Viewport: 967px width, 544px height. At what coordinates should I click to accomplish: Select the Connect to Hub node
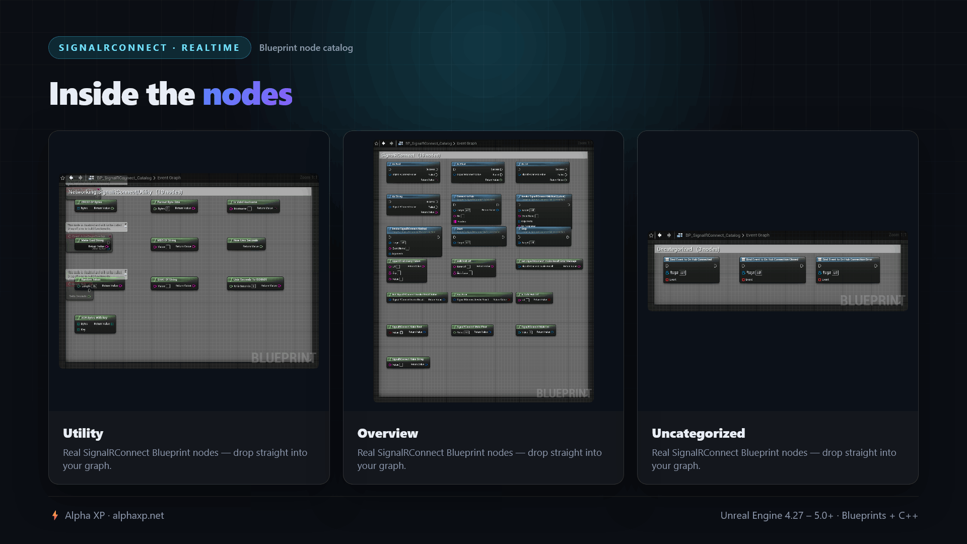click(476, 209)
